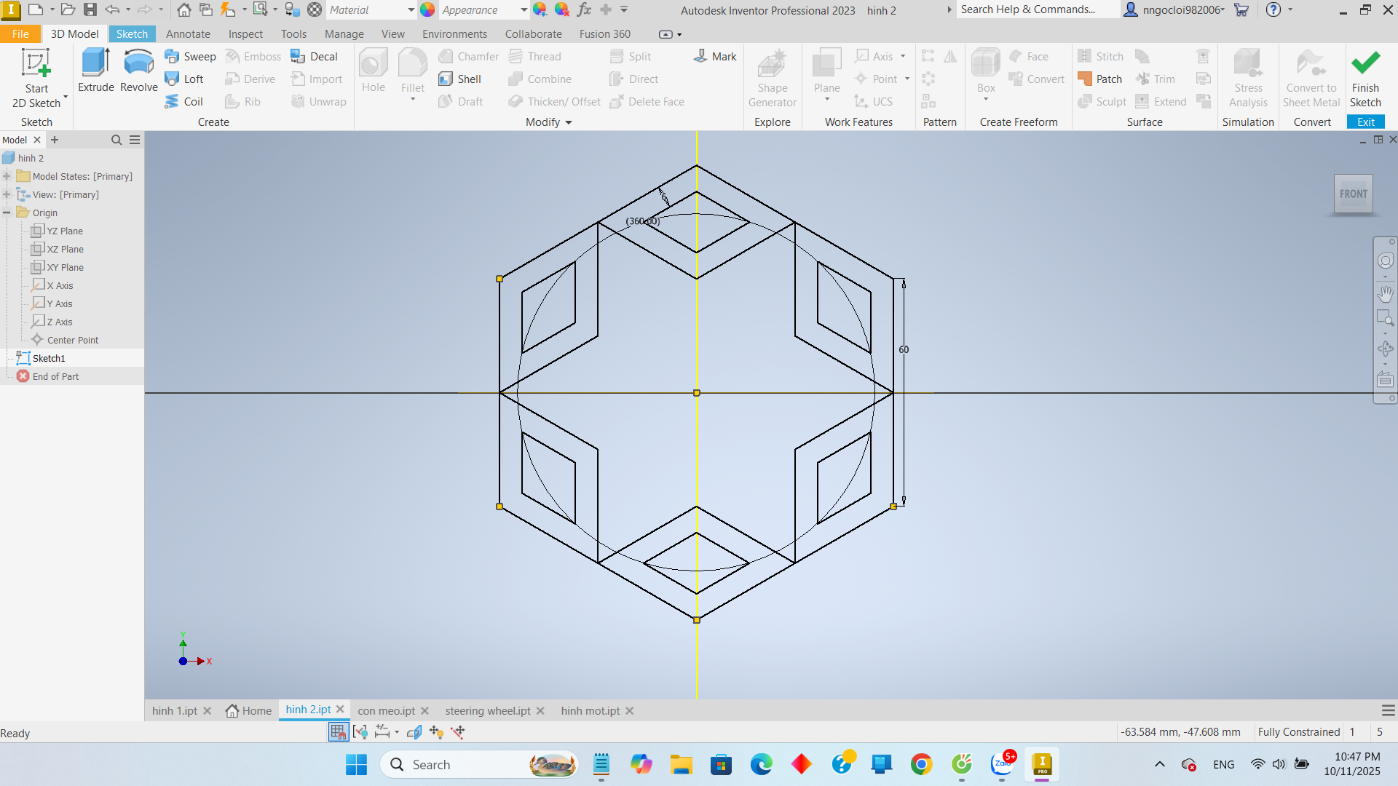This screenshot has width=1398, height=786.
Task: Click the Home document button
Action: tap(249, 710)
